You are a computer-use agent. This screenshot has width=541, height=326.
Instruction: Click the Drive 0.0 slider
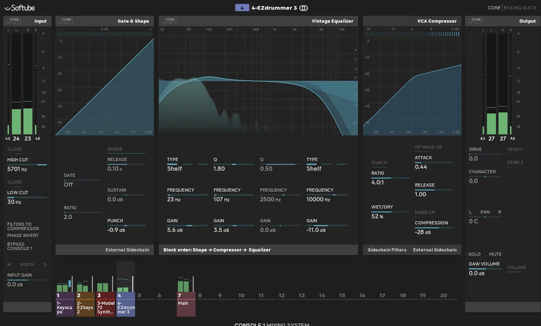click(x=485, y=154)
